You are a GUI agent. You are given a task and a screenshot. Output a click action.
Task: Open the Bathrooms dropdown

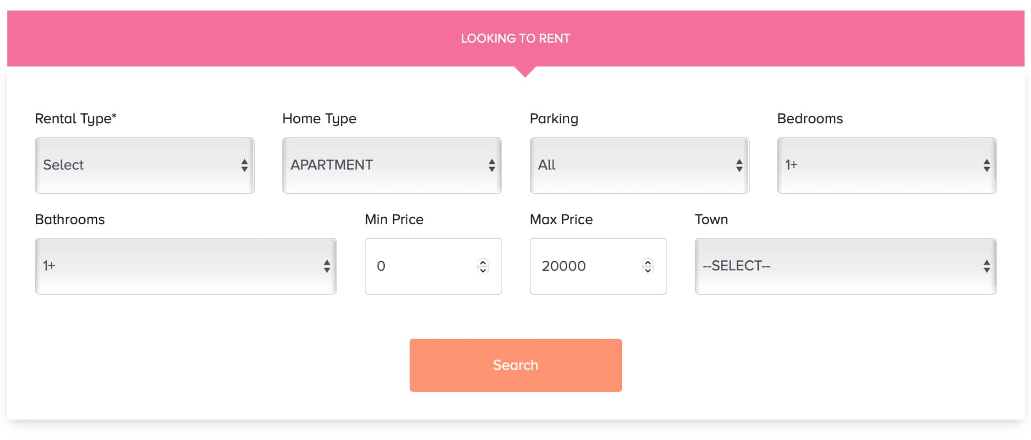186,266
